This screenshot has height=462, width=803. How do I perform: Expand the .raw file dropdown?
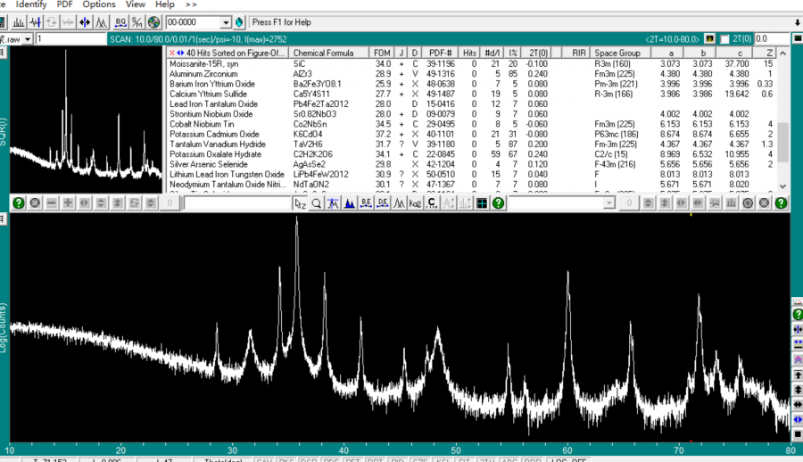pyautogui.click(x=29, y=39)
